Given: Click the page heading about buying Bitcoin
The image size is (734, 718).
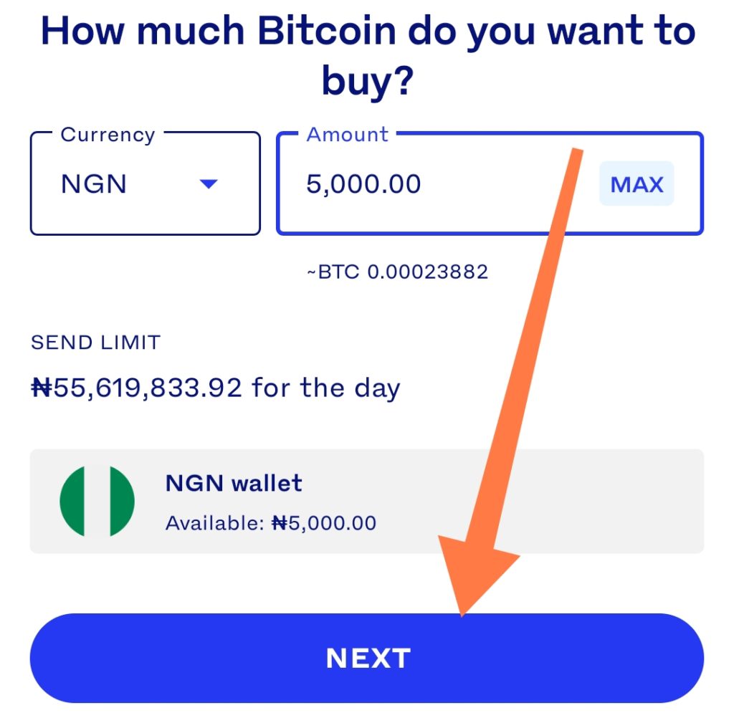Looking at the screenshot, I should pos(367,54).
